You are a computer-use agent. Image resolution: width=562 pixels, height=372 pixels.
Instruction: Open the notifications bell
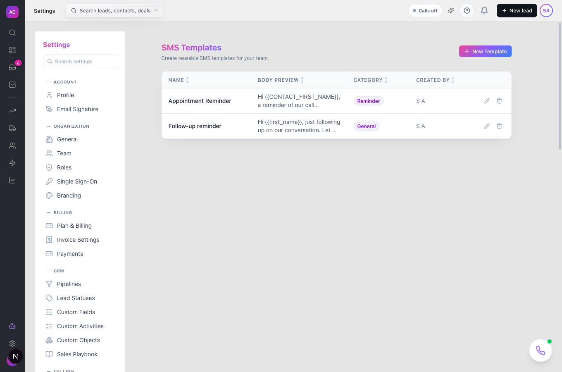(x=484, y=11)
